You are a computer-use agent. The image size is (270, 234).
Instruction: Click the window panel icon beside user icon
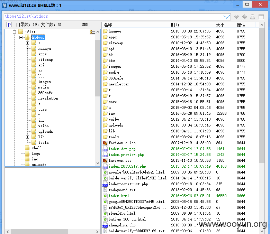[x=261, y=17]
